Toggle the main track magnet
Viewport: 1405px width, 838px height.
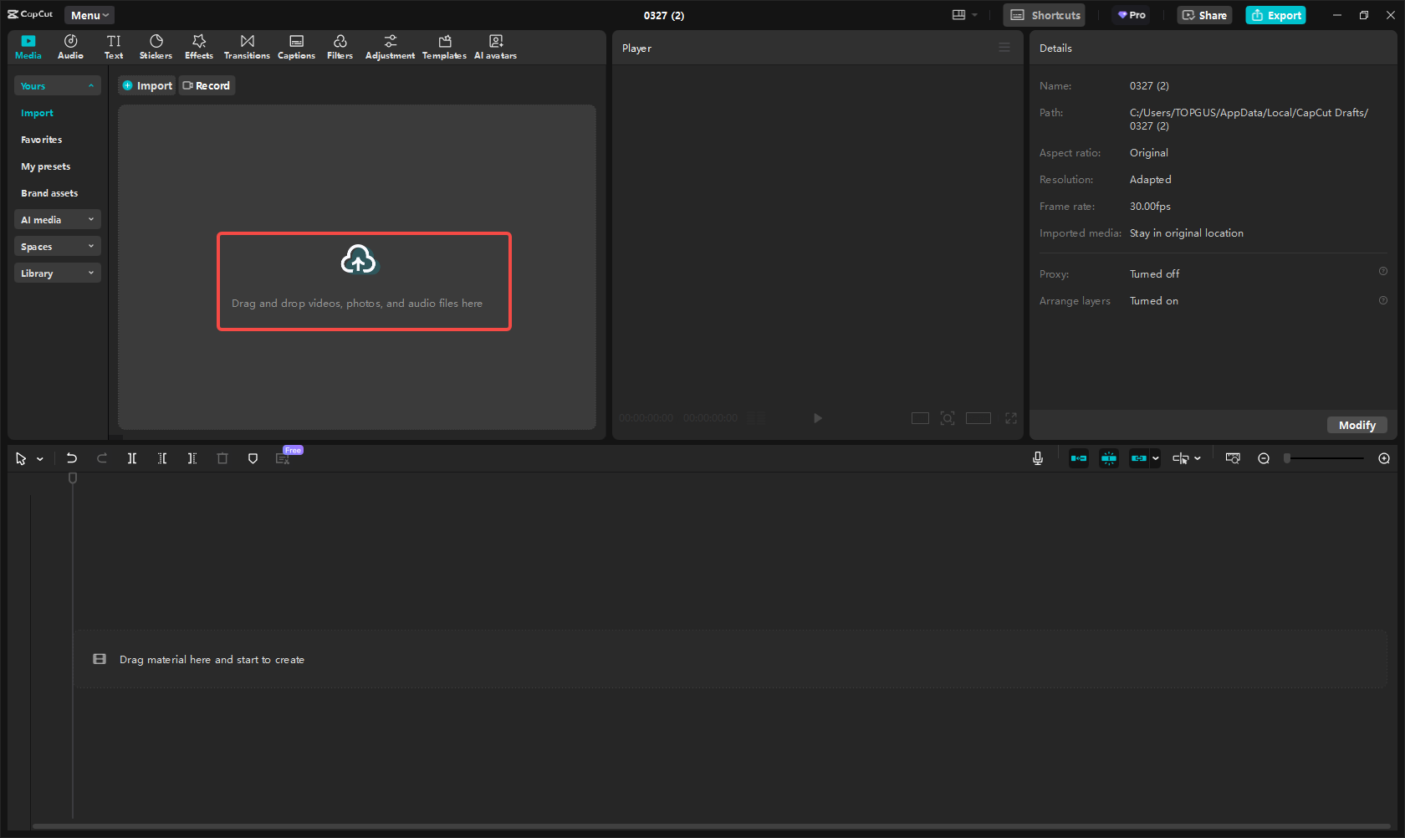coord(1079,458)
